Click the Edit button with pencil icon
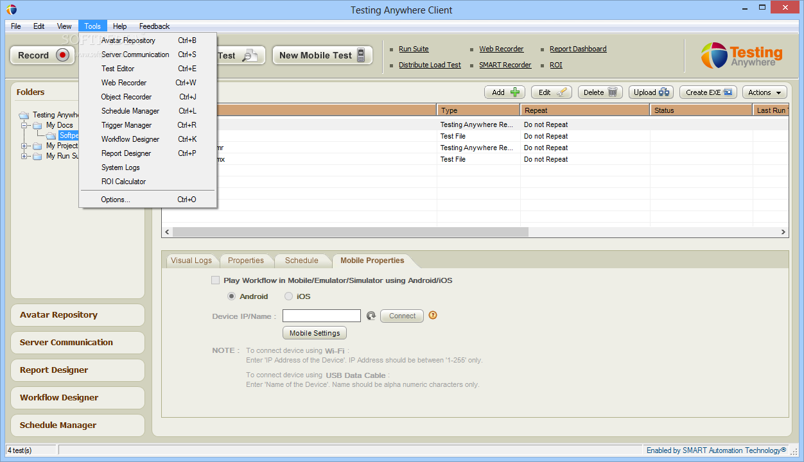This screenshot has width=804, height=462. pyautogui.click(x=551, y=92)
